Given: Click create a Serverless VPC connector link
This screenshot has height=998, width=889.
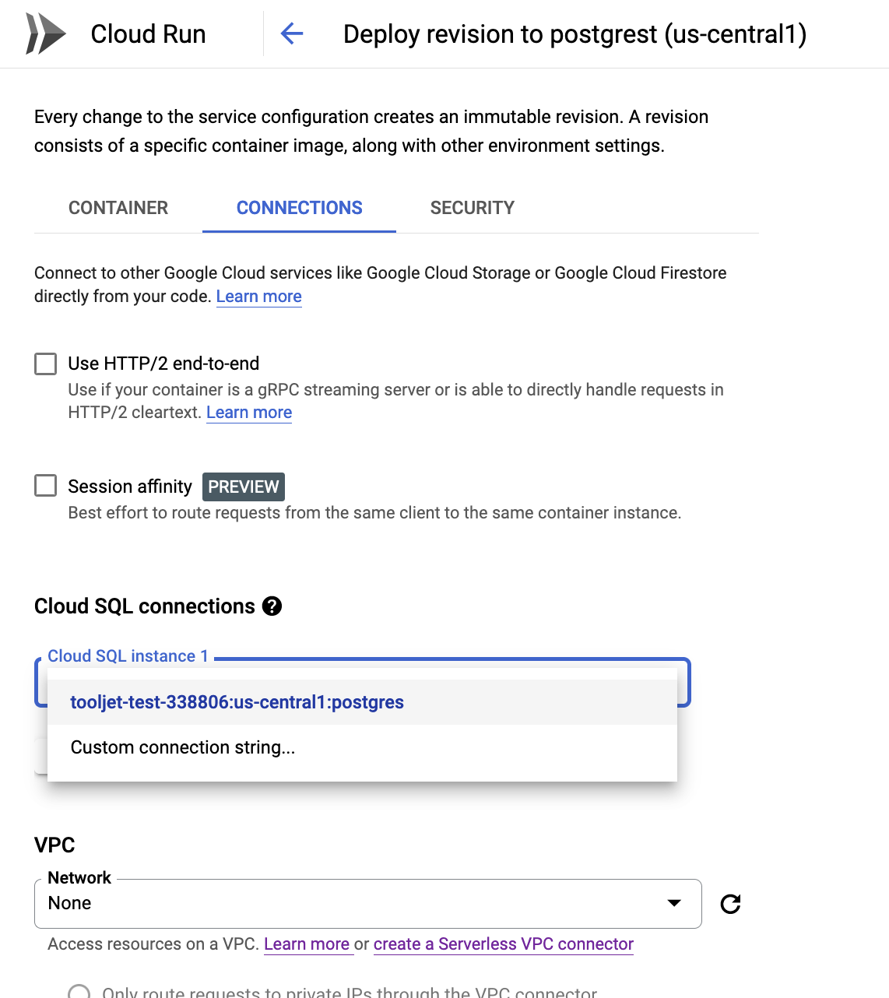Looking at the screenshot, I should pos(503,944).
